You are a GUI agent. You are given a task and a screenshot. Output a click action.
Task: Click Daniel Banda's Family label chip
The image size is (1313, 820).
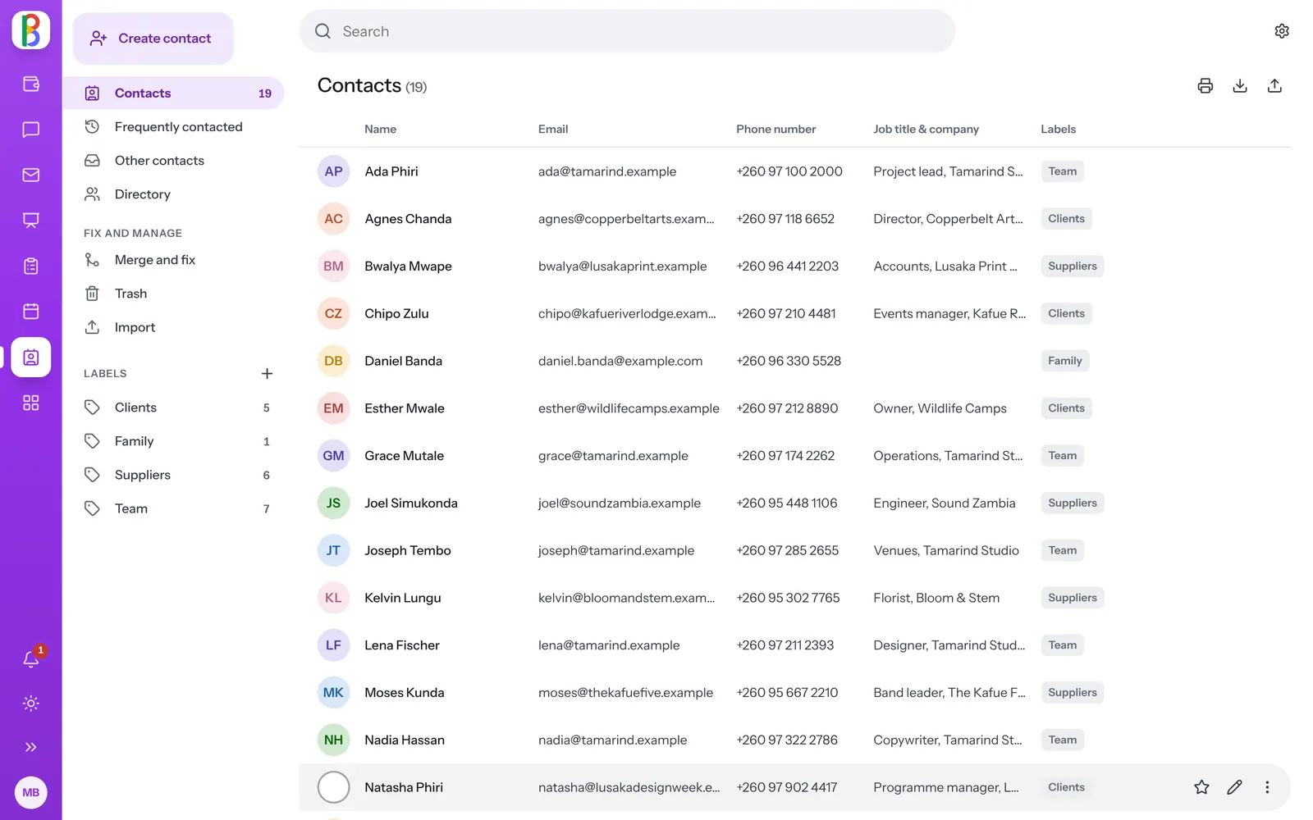tap(1064, 361)
